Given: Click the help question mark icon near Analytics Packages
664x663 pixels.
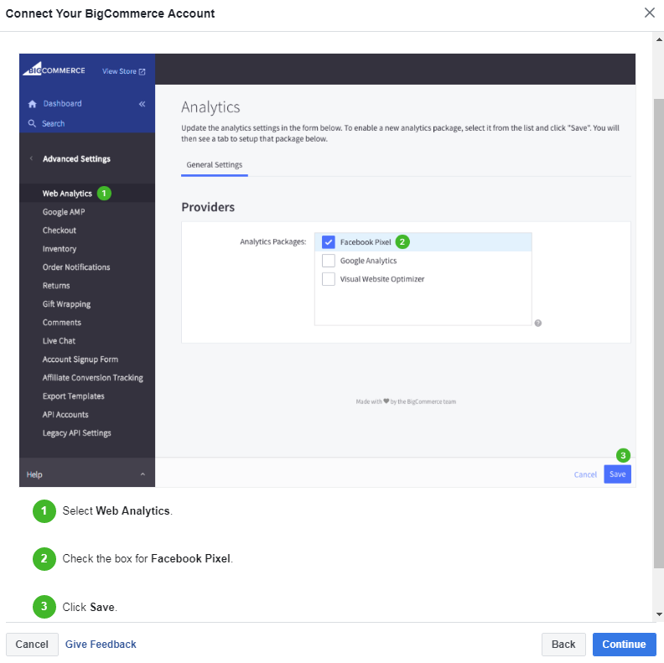Looking at the screenshot, I should coord(537,323).
